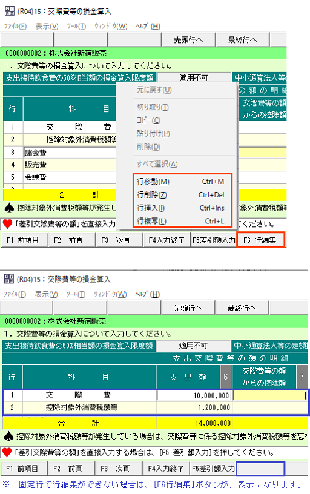Click the yellow deduction input field in the 交際費 row

(270, 395)
